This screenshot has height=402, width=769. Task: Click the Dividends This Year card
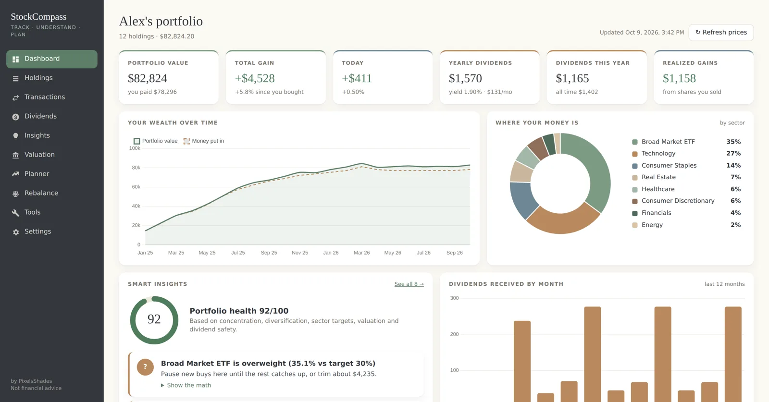(x=597, y=77)
